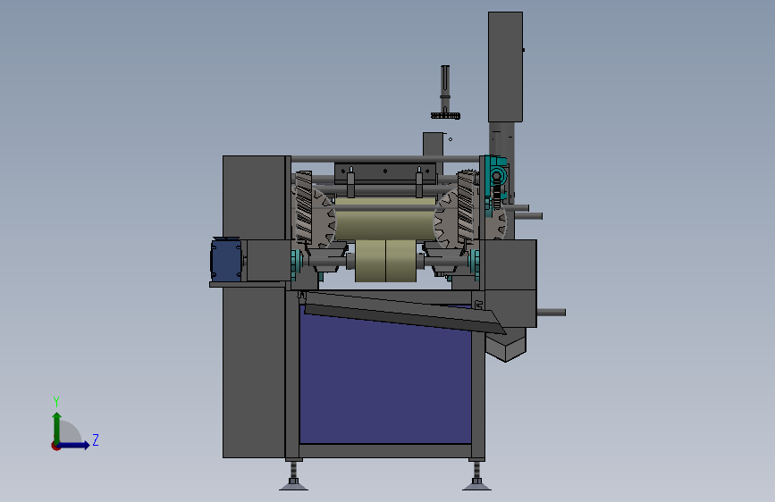Select the tall gray column at the top right
Screen dimensions: 775x502
505,67
